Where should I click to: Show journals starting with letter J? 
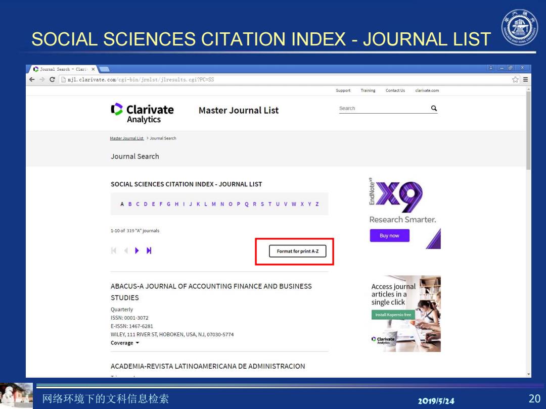click(x=191, y=204)
